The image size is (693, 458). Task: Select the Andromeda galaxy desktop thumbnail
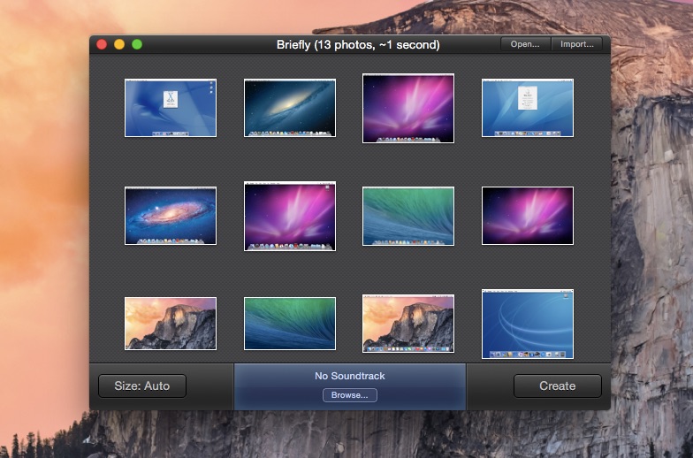click(171, 216)
